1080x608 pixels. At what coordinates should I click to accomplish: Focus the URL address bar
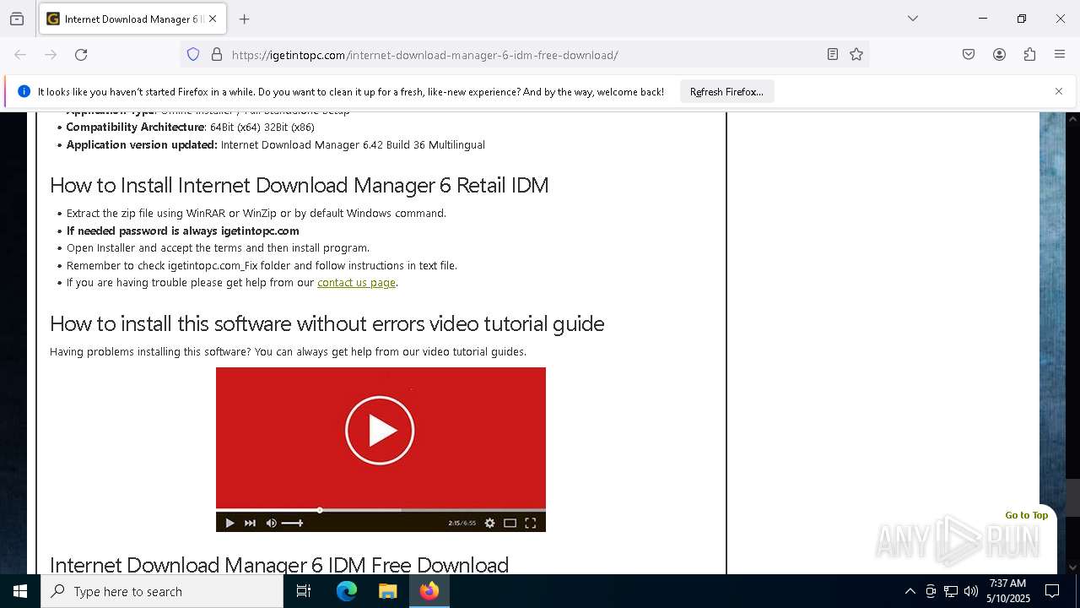point(523,55)
